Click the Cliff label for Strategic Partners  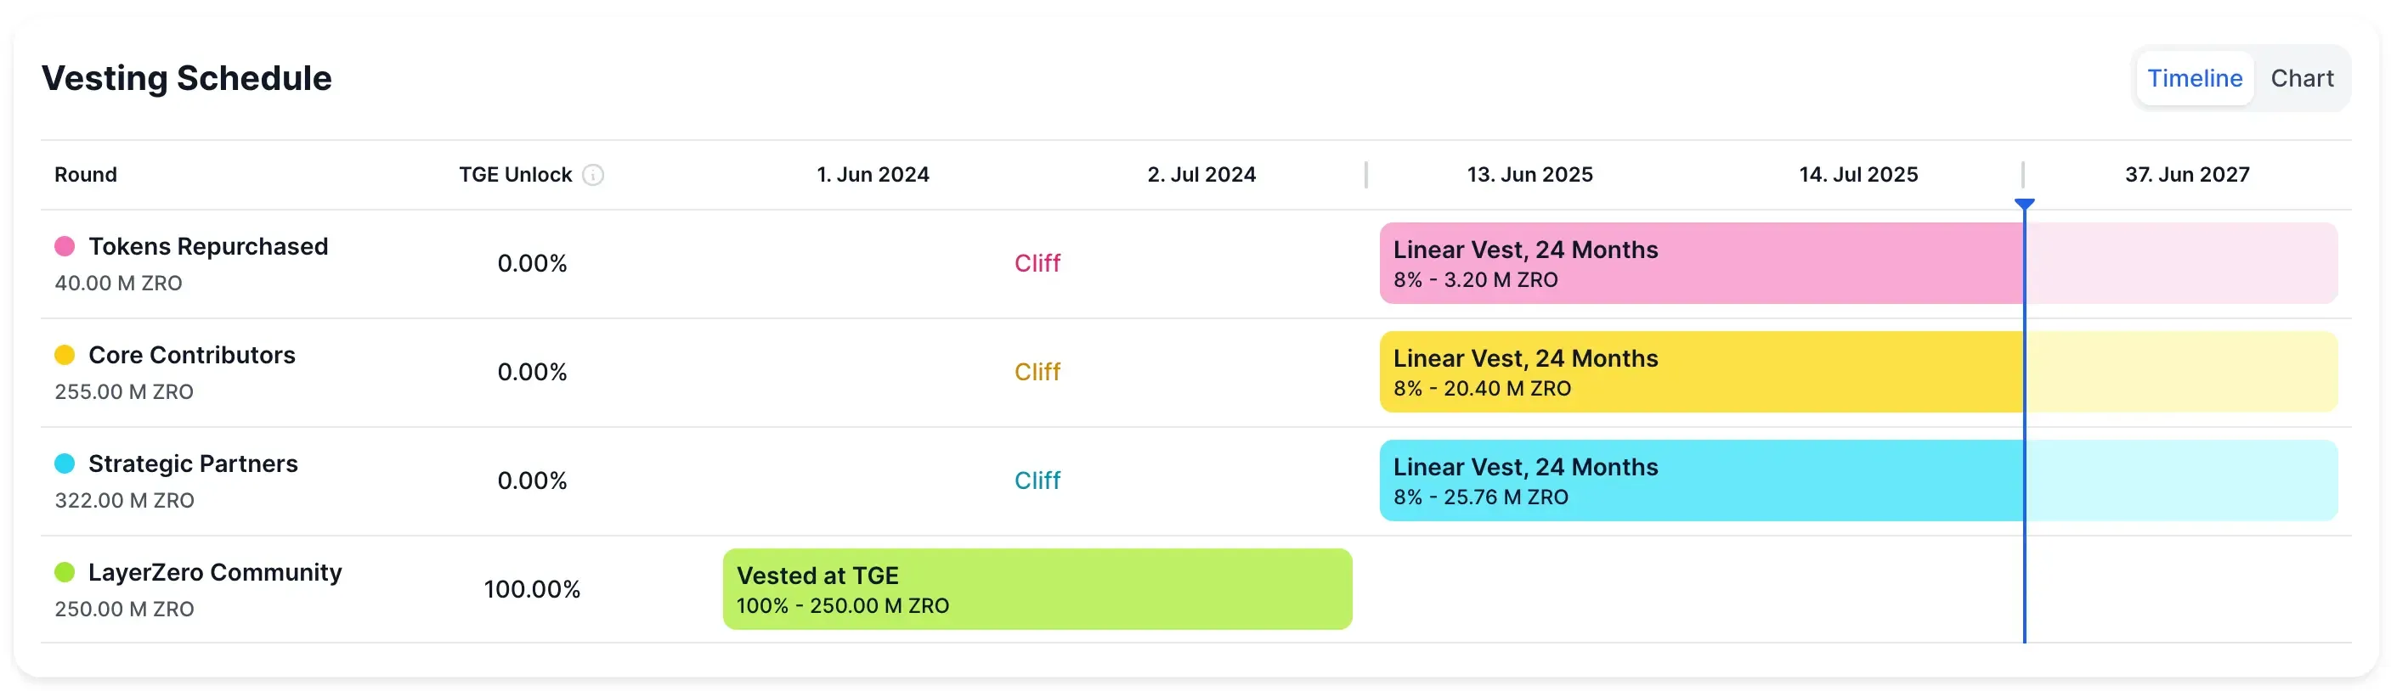[x=1037, y=480]
